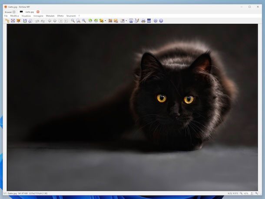Save the image with the floppy icon
The height and width of the screenshot is (199, 265).
coord(25,21)
